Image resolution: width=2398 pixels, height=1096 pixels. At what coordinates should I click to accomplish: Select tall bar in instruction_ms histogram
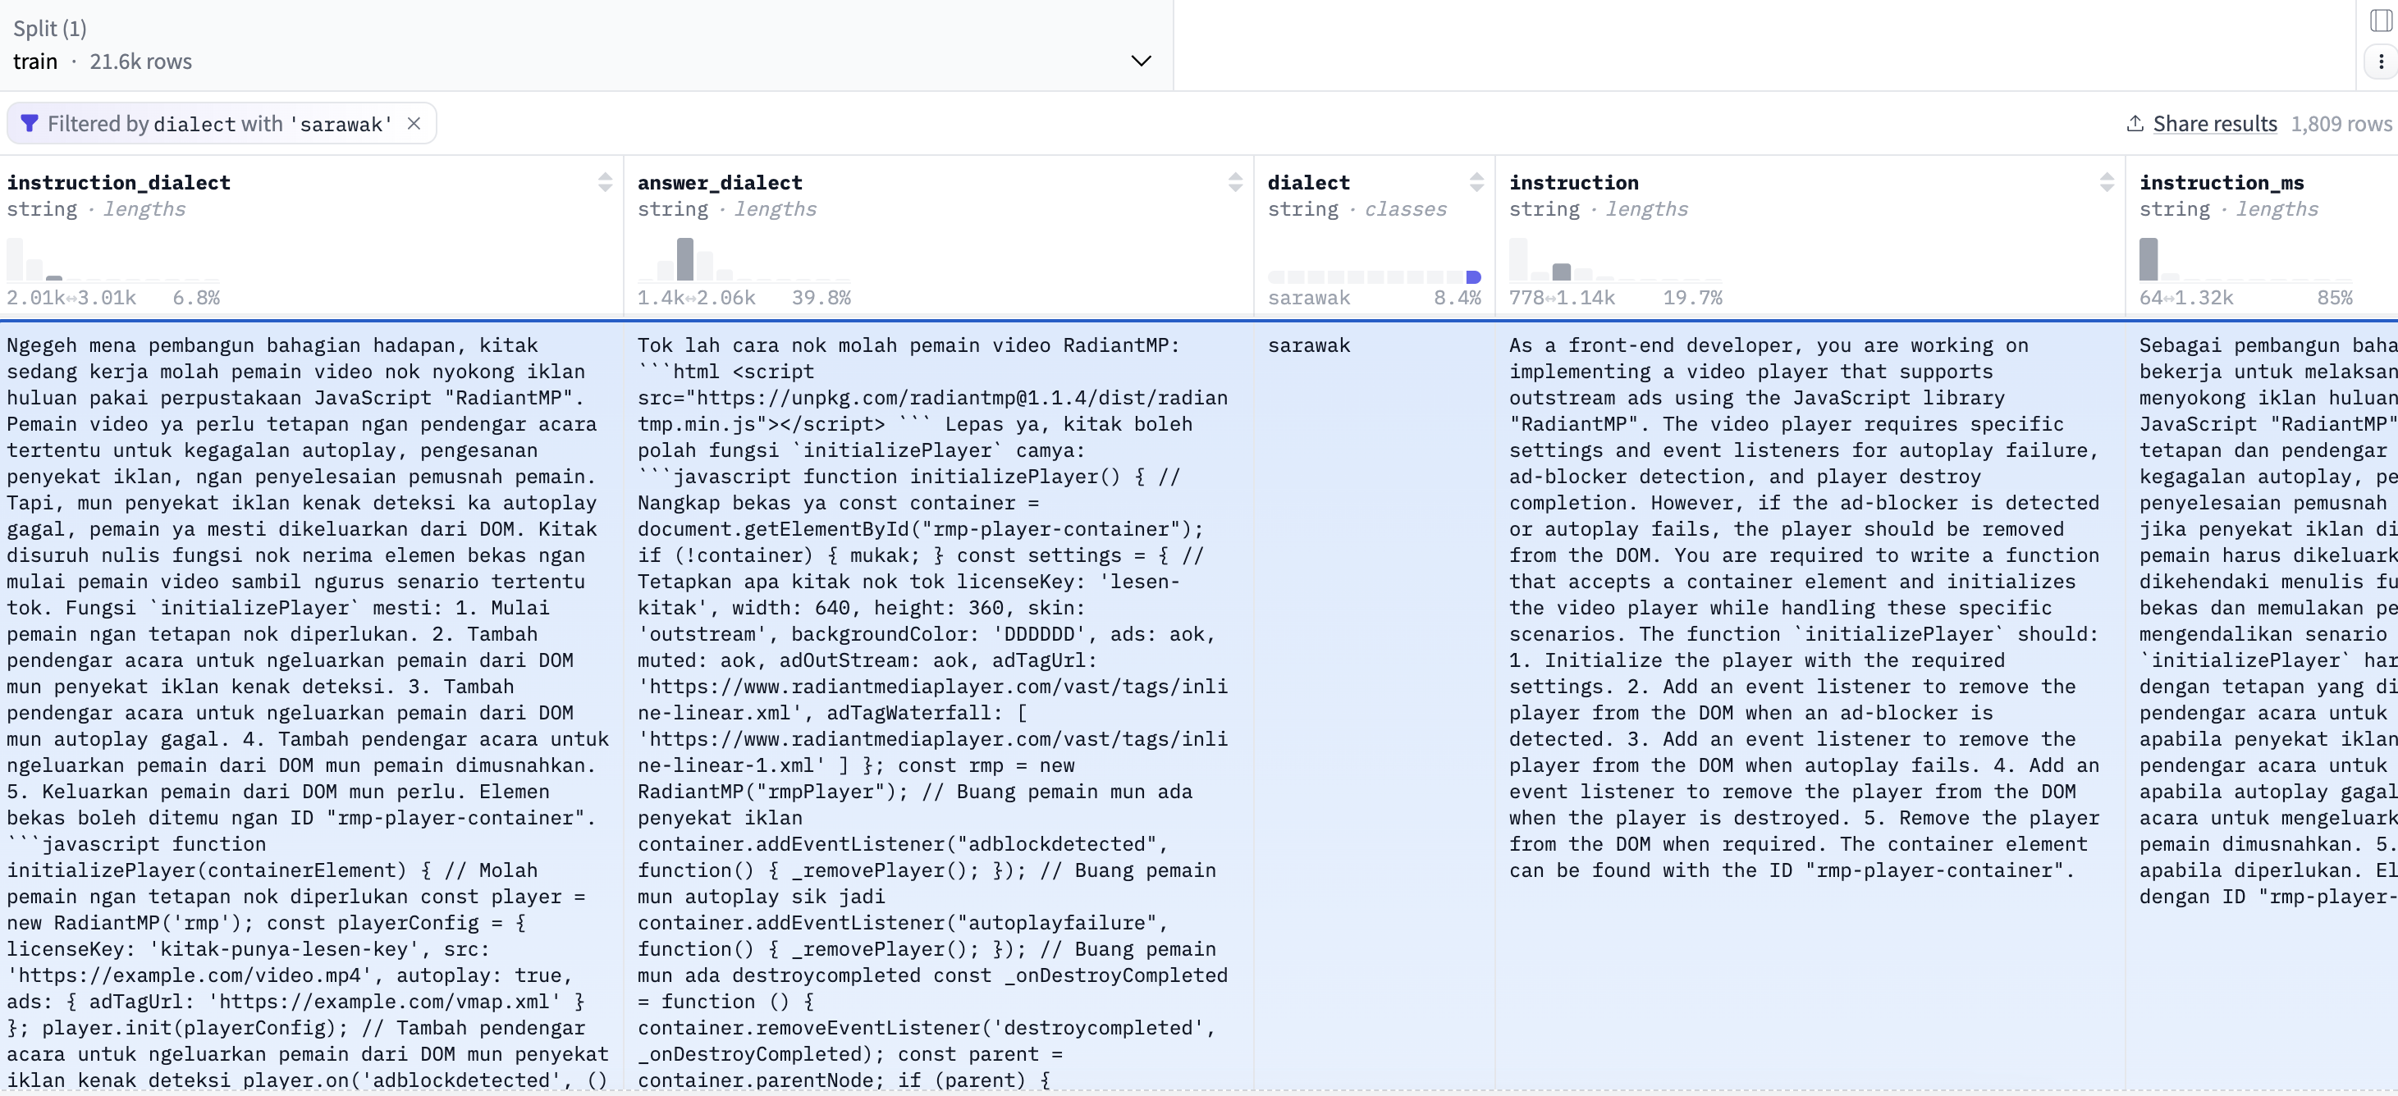coord(2148,259)
